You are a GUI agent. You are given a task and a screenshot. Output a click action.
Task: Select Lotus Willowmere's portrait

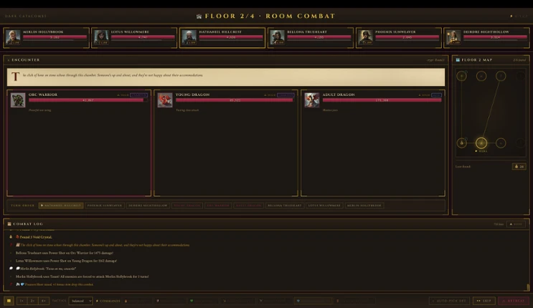click(101, 37)
